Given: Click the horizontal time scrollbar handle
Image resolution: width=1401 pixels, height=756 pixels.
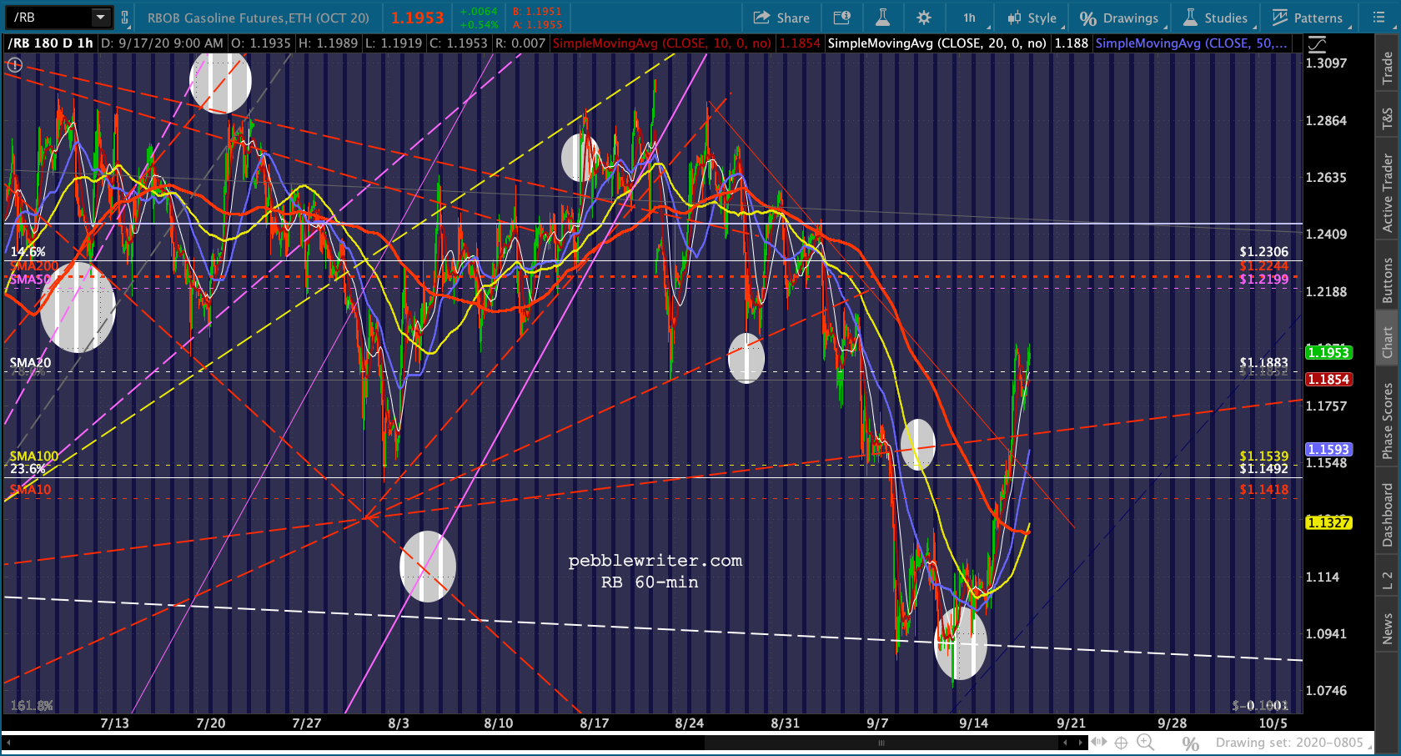Looking at the screenshot, I should coord(881,743).
